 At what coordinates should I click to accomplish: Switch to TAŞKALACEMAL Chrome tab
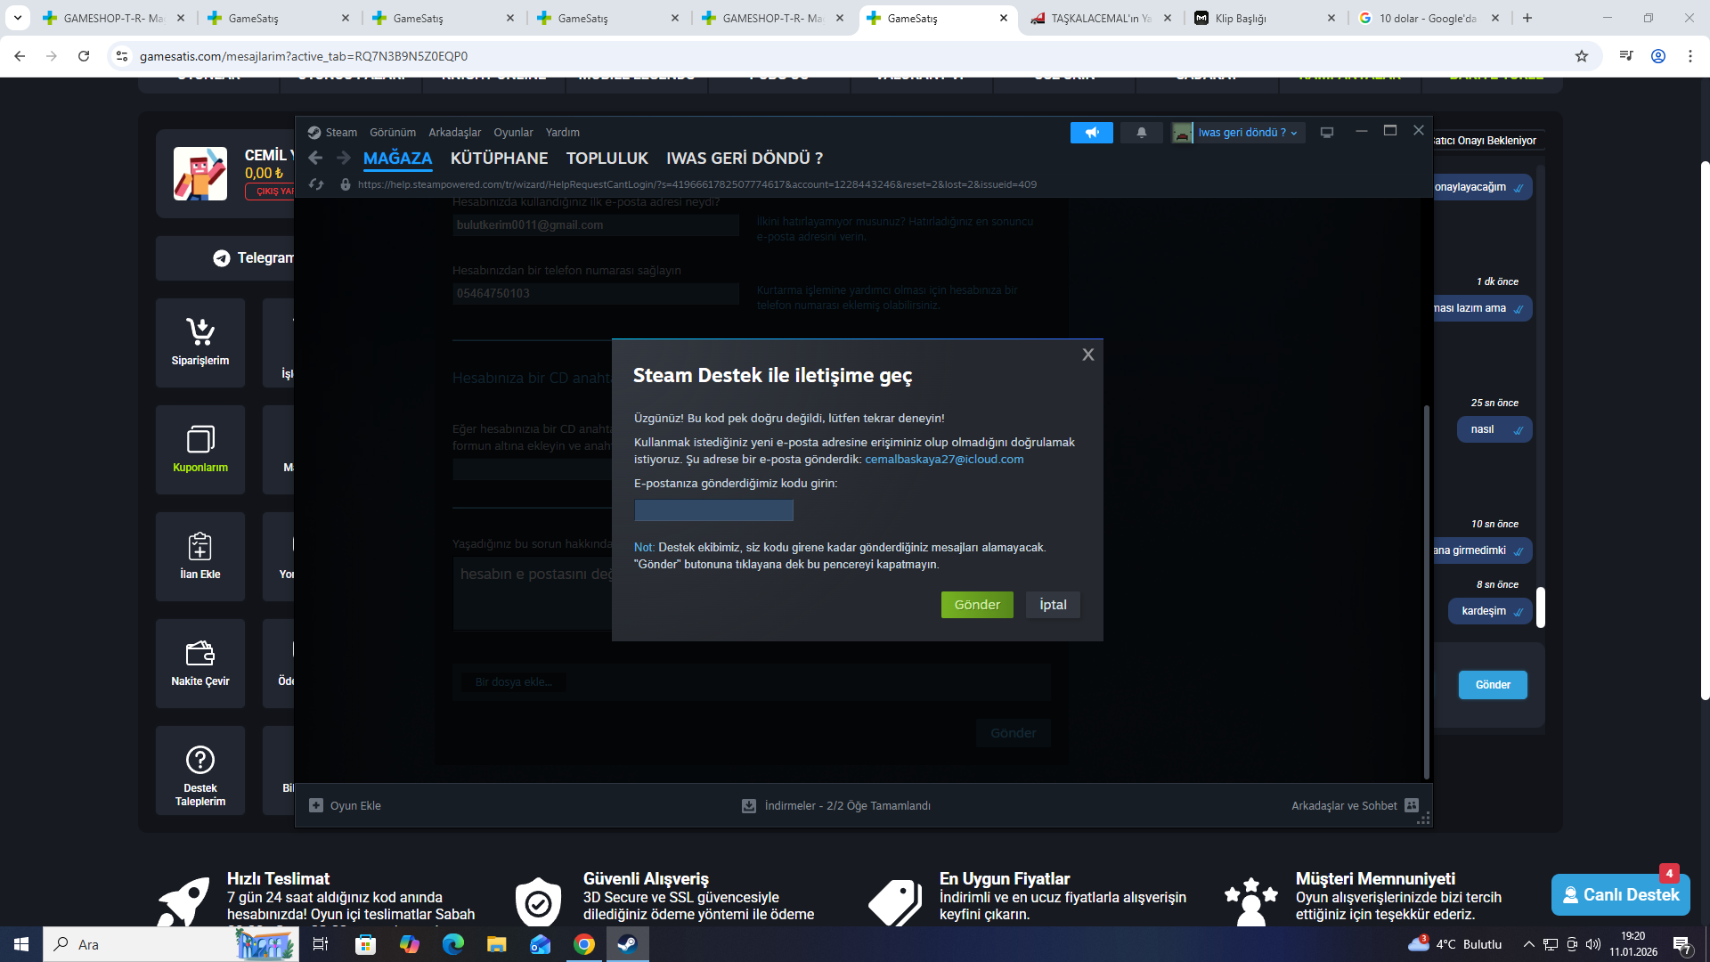[x=1102, y=18]
